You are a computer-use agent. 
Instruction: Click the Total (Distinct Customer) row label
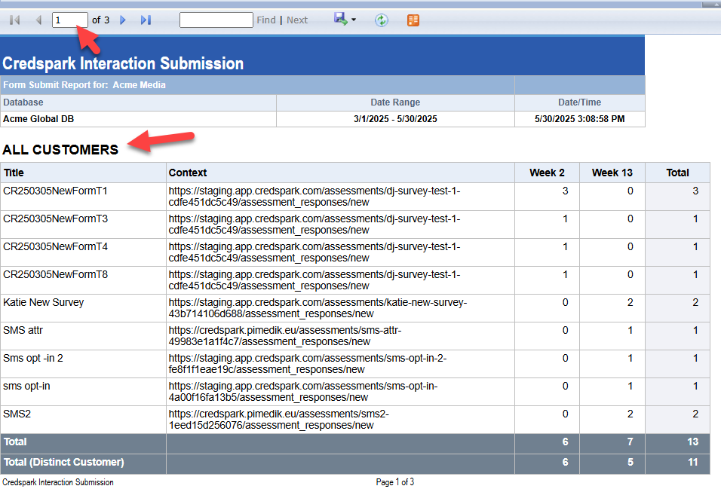pos(63,462)
